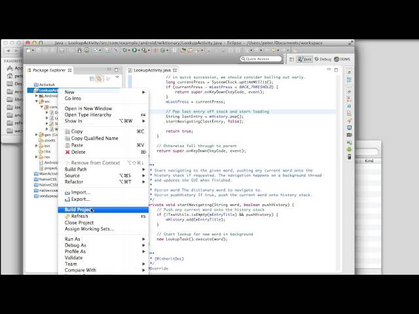
Task: Collapse the src folder in Package Explorer
Action: (37, 101)
